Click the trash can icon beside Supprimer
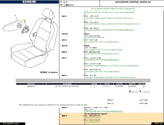Image resolution: width=164 pixels, height=125 pixels. (x=140, y=91)
